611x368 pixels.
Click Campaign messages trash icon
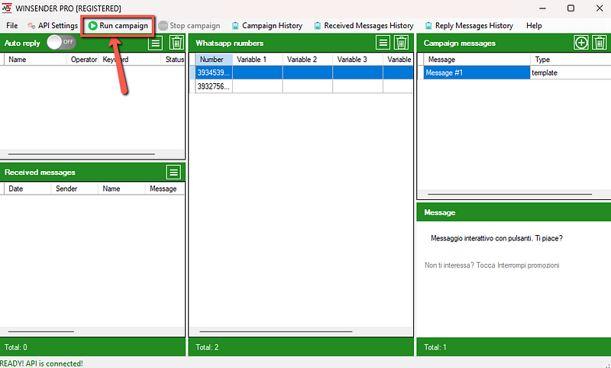(x=600, y=43)
